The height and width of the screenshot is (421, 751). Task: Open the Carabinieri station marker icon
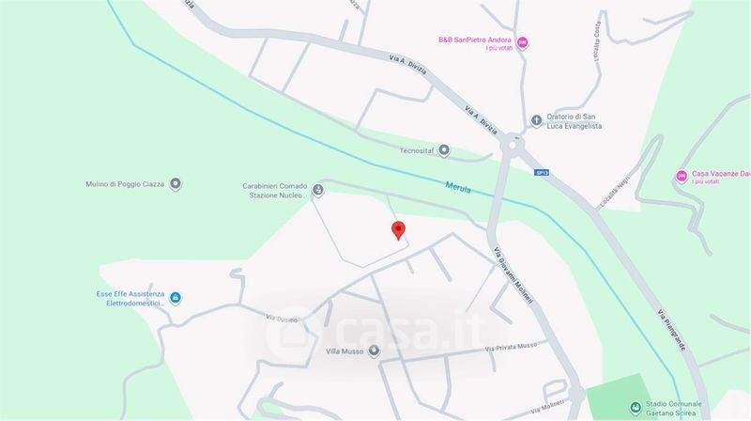[317, 190]
